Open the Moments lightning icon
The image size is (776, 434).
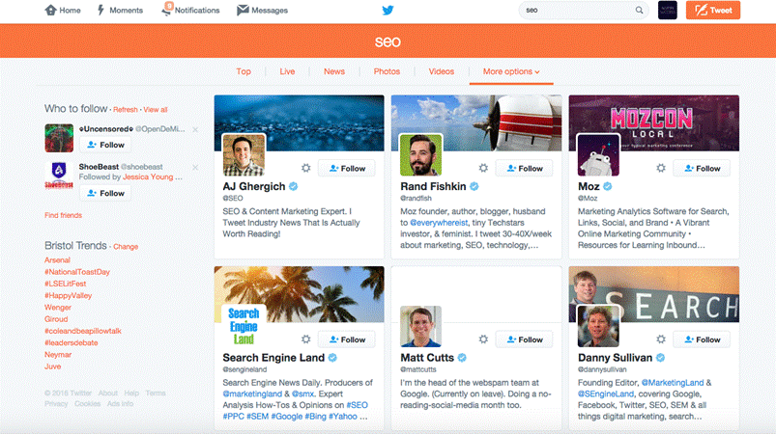[x=102, y=11]
